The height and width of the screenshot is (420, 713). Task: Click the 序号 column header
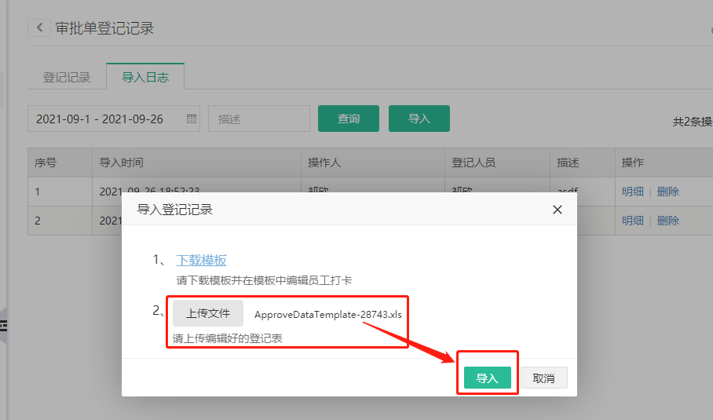pos(60,163)
